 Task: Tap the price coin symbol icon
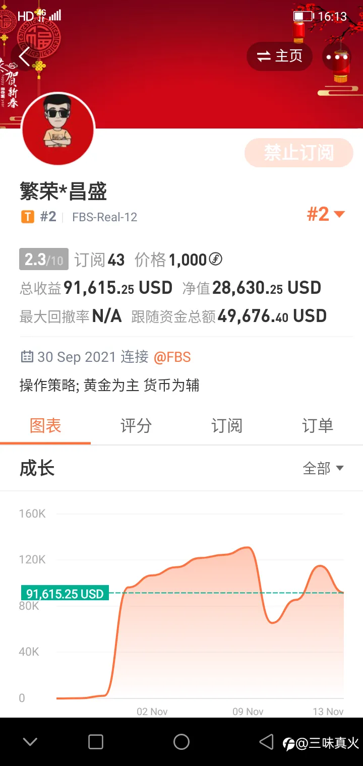click(216, 260)
